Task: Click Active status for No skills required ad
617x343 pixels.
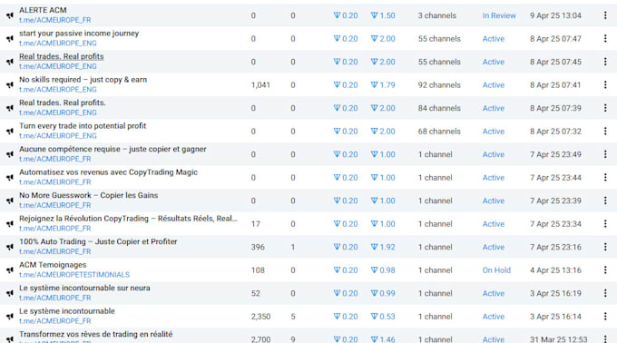Action: (494, 85)
